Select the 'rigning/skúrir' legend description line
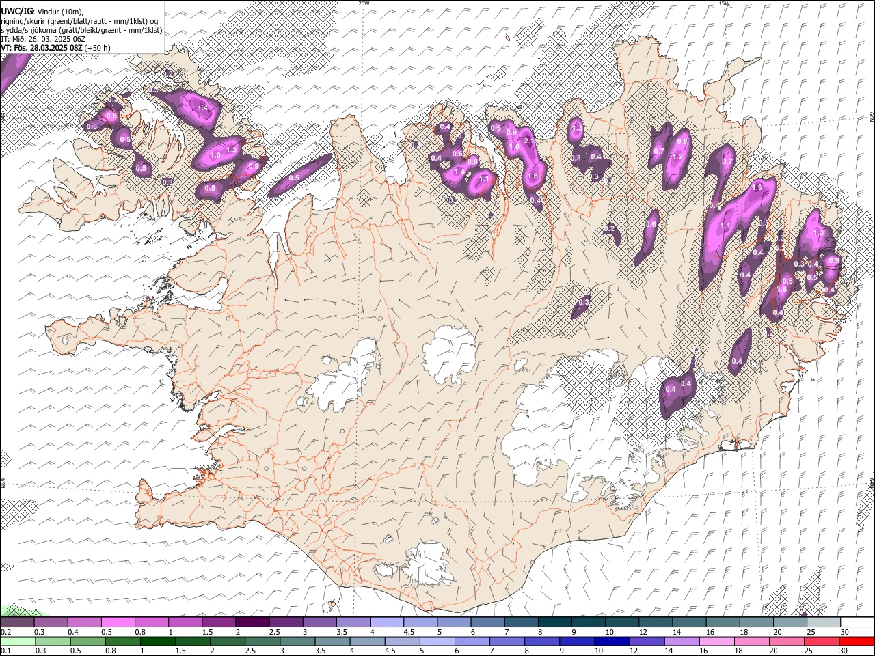The width and height of the screenshot is (875, 656). (x=79, y=20)
